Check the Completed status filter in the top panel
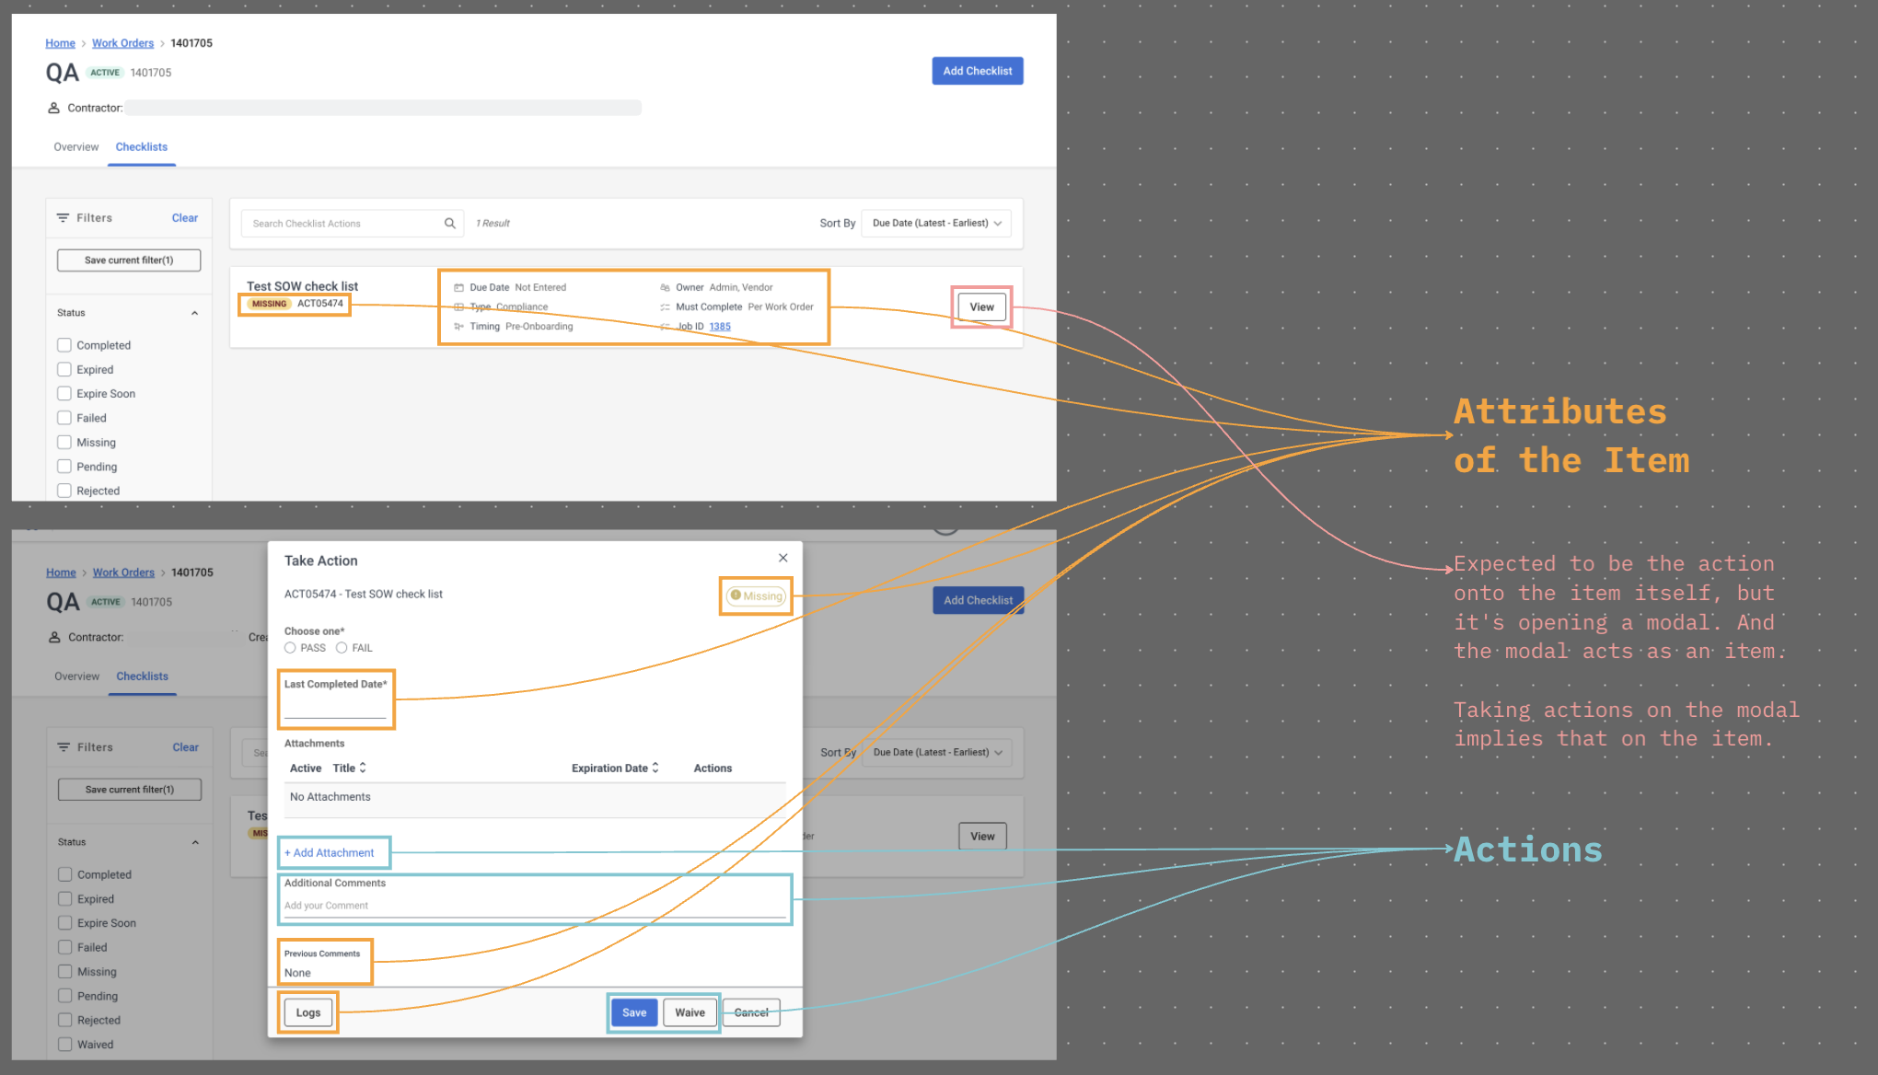Screen dimensions: 1878x1075 click(x=64, y=345)
